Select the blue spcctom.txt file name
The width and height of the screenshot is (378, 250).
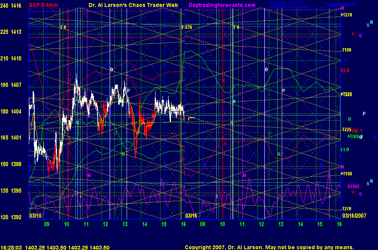[341, 4]
